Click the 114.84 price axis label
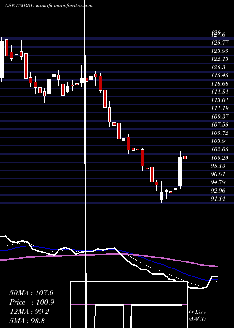 coord(219,92)
